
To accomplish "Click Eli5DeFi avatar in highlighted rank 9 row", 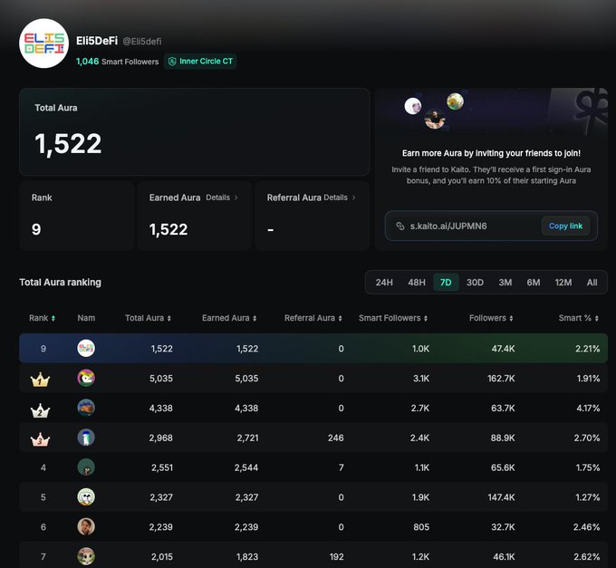I will click(x=86, y=349).
